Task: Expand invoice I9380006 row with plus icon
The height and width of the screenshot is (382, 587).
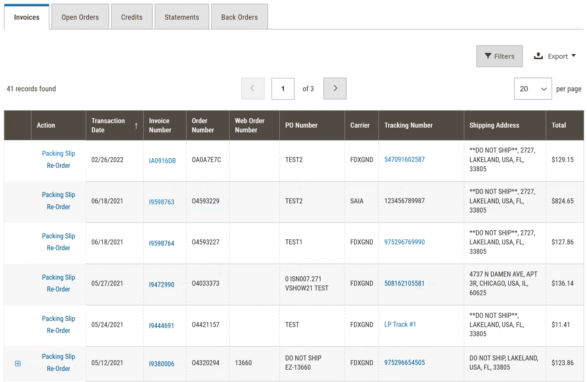Action: click(x=18, y=363)
